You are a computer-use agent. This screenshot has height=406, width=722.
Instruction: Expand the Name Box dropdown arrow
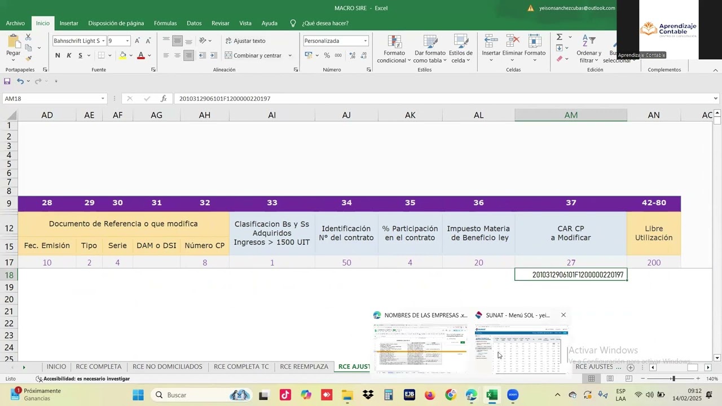103,99
